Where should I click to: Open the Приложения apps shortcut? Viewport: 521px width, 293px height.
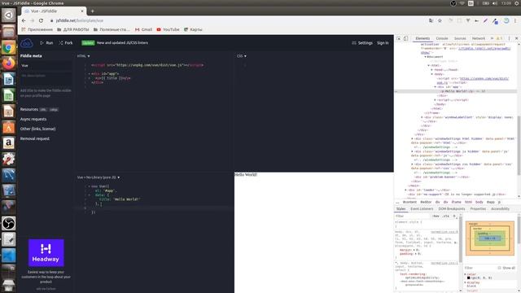point(37,29)
